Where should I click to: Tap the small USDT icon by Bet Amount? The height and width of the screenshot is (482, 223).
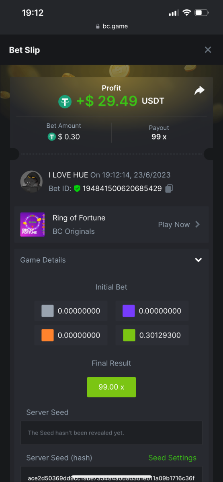tap(51, 137)
